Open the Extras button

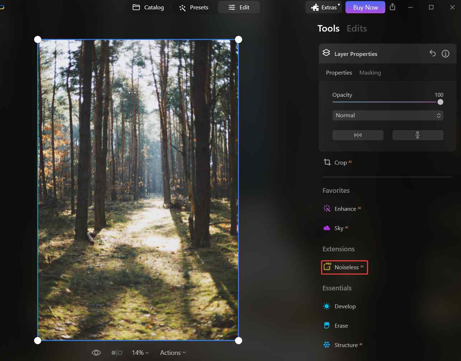(324, 7)
